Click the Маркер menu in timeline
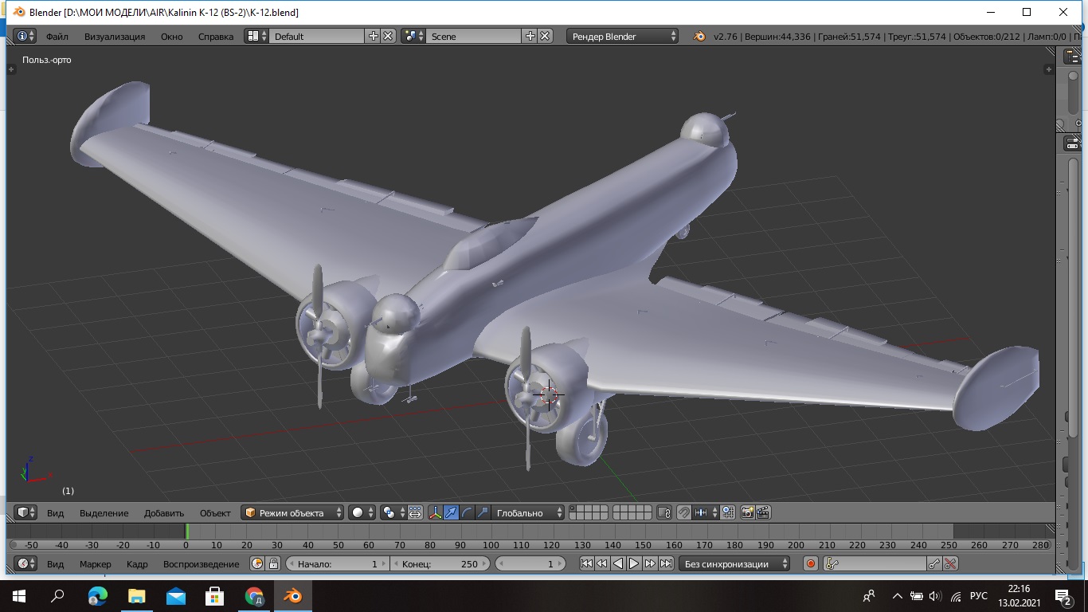1088x612 pixels. (x=96, y=563)
